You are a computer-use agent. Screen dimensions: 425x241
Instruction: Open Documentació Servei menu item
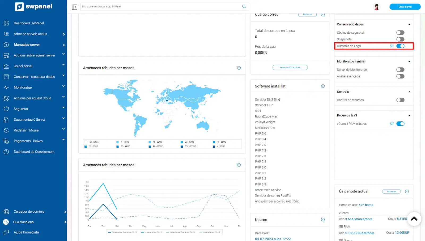coord(29,120)
